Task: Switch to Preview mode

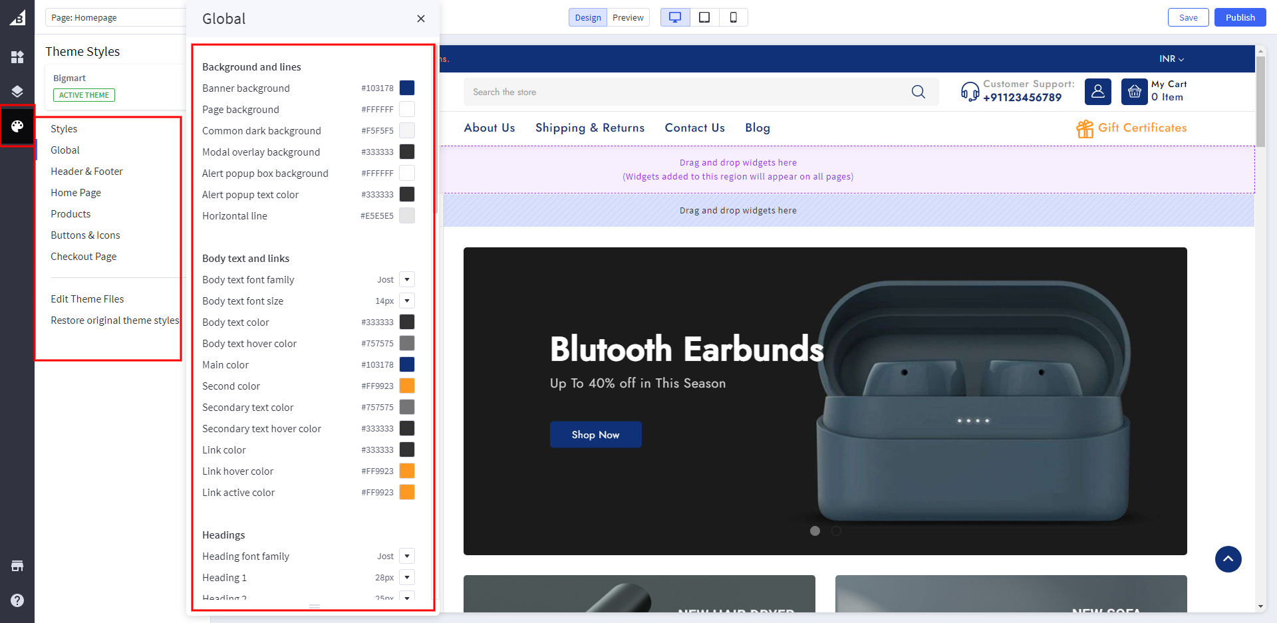Action: (628, 17)
